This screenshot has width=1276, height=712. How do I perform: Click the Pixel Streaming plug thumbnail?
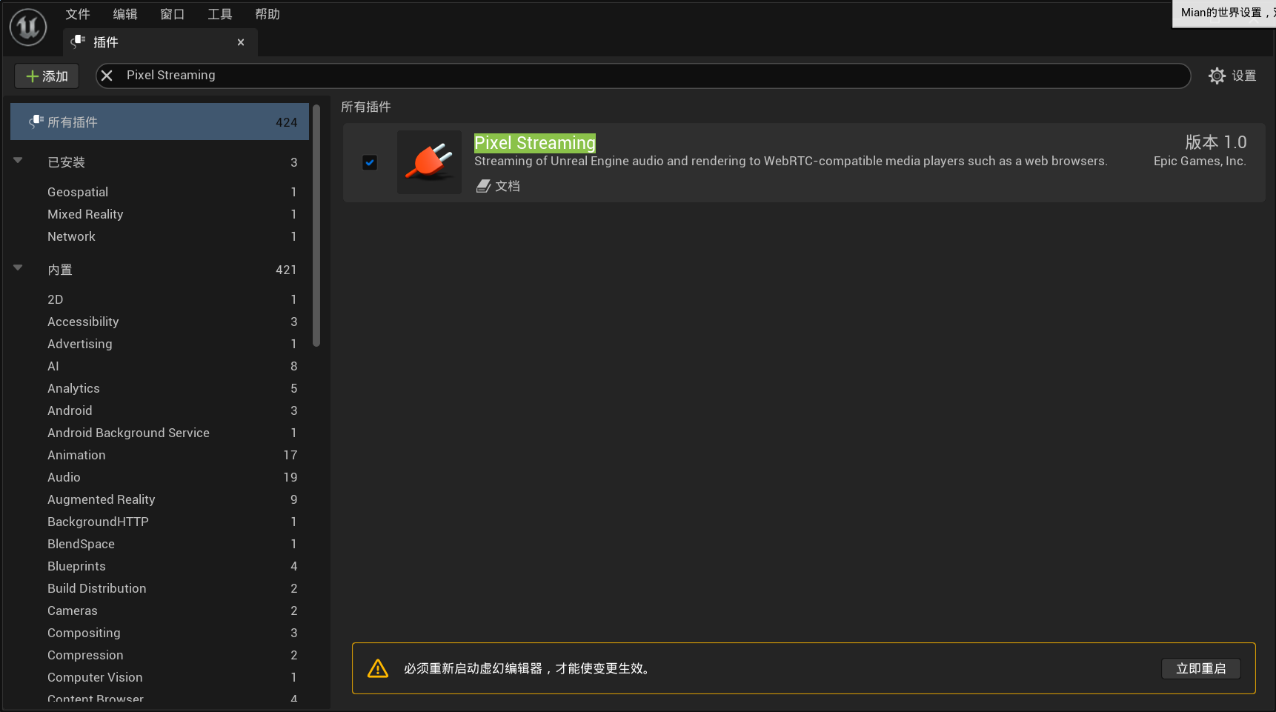pyautogui.click(x=429, y=162)
